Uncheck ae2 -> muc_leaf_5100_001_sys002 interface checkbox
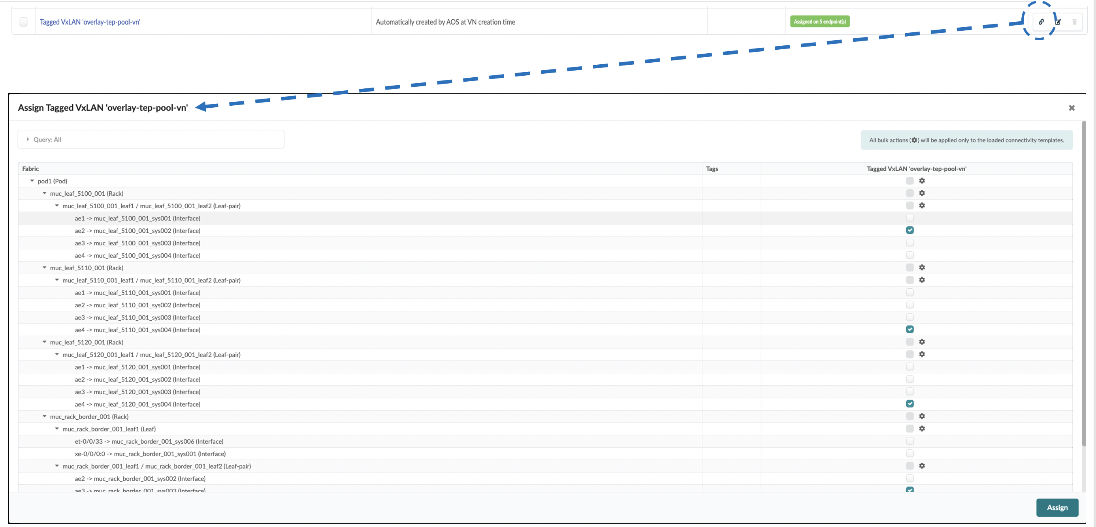The image size is (1096, 527). 910,230
